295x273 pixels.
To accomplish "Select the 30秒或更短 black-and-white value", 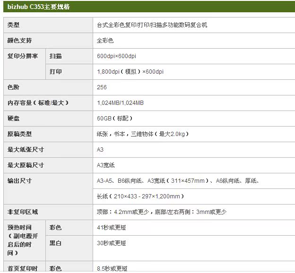I will click(x=112, y=243).
